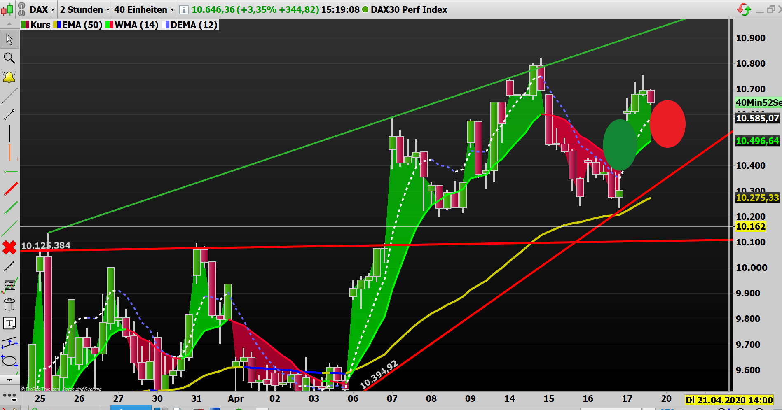Screen dimensions: 782x410
Task: Open the price alert bell tool
Action: 9,76
